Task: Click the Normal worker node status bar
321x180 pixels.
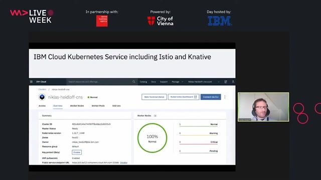Action: [x=199, y=124]
